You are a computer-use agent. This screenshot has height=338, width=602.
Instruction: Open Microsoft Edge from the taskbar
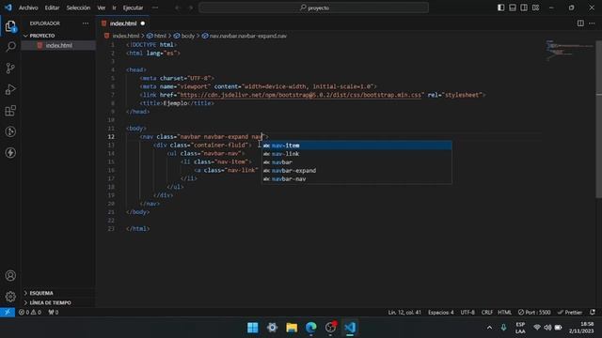tap(311, 328)
